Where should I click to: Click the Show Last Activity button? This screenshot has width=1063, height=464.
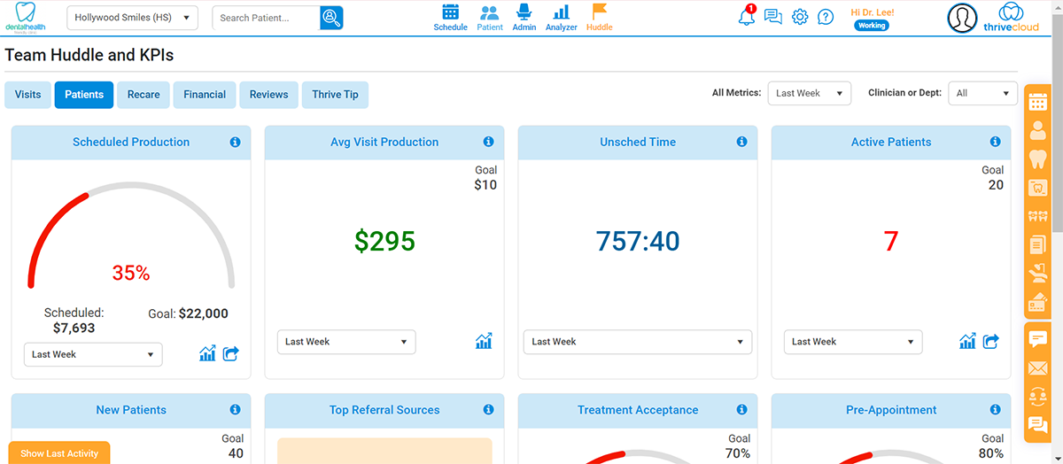pos(59,452)
